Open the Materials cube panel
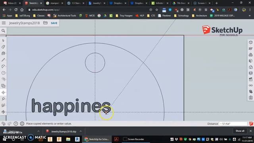The height and width of the screenshot is (143, 254). click(250, 61)
